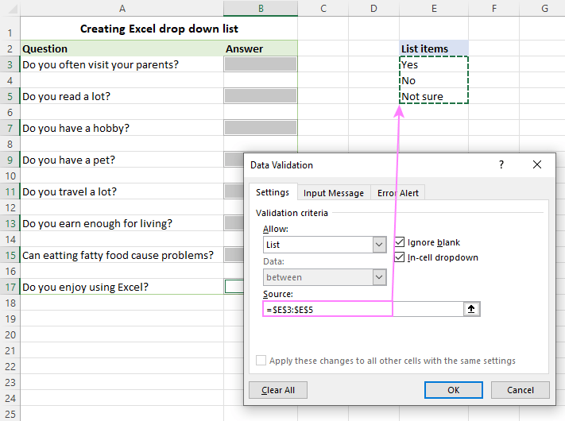Select the 'Answer' header cell
Screen dimensions: 565x421
[x=261, y=48]
